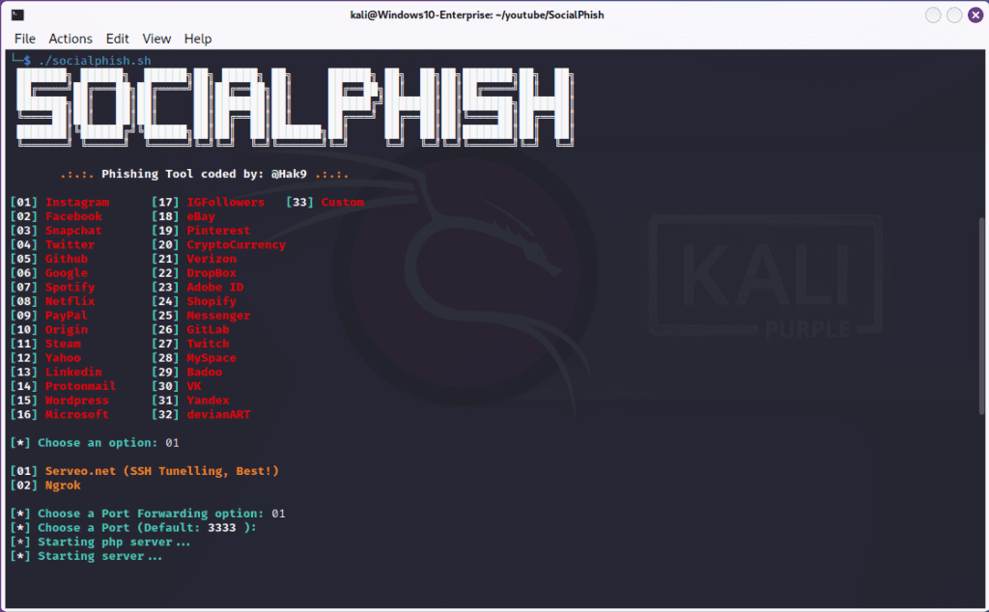Viewport: 989px width, 612px height.
Task: Select the Instagram phishing option [01]
Action: click(x=77, y=202)
